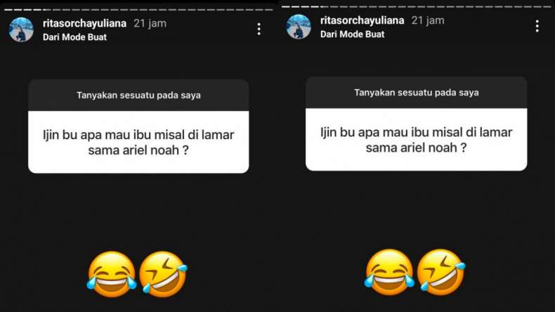
Task: Tap '21 jam' timestamp on right story
Action: click(428, 20)
